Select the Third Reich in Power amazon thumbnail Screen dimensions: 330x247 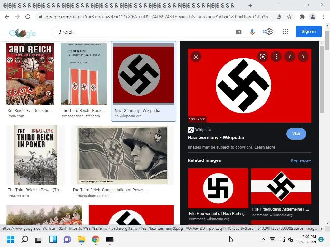[x=35, y=155]
